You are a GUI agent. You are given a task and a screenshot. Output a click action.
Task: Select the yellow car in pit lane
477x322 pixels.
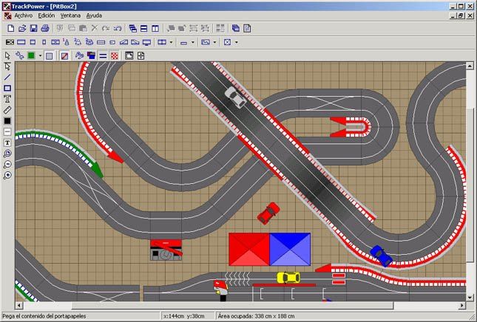pos(288,278)
